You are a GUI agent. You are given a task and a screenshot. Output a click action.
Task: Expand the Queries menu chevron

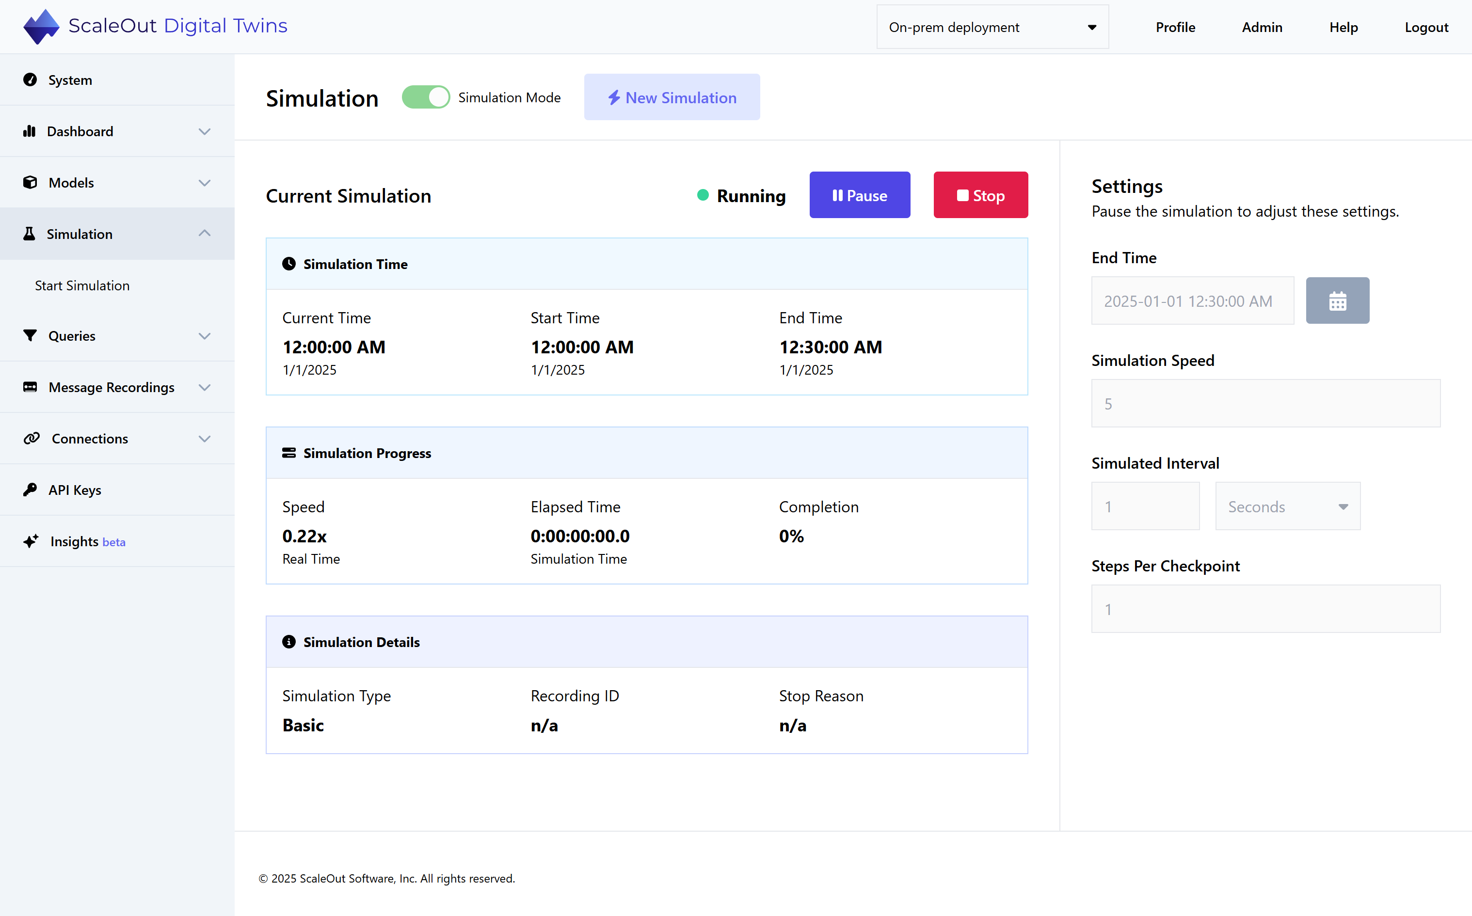[205, 336]
